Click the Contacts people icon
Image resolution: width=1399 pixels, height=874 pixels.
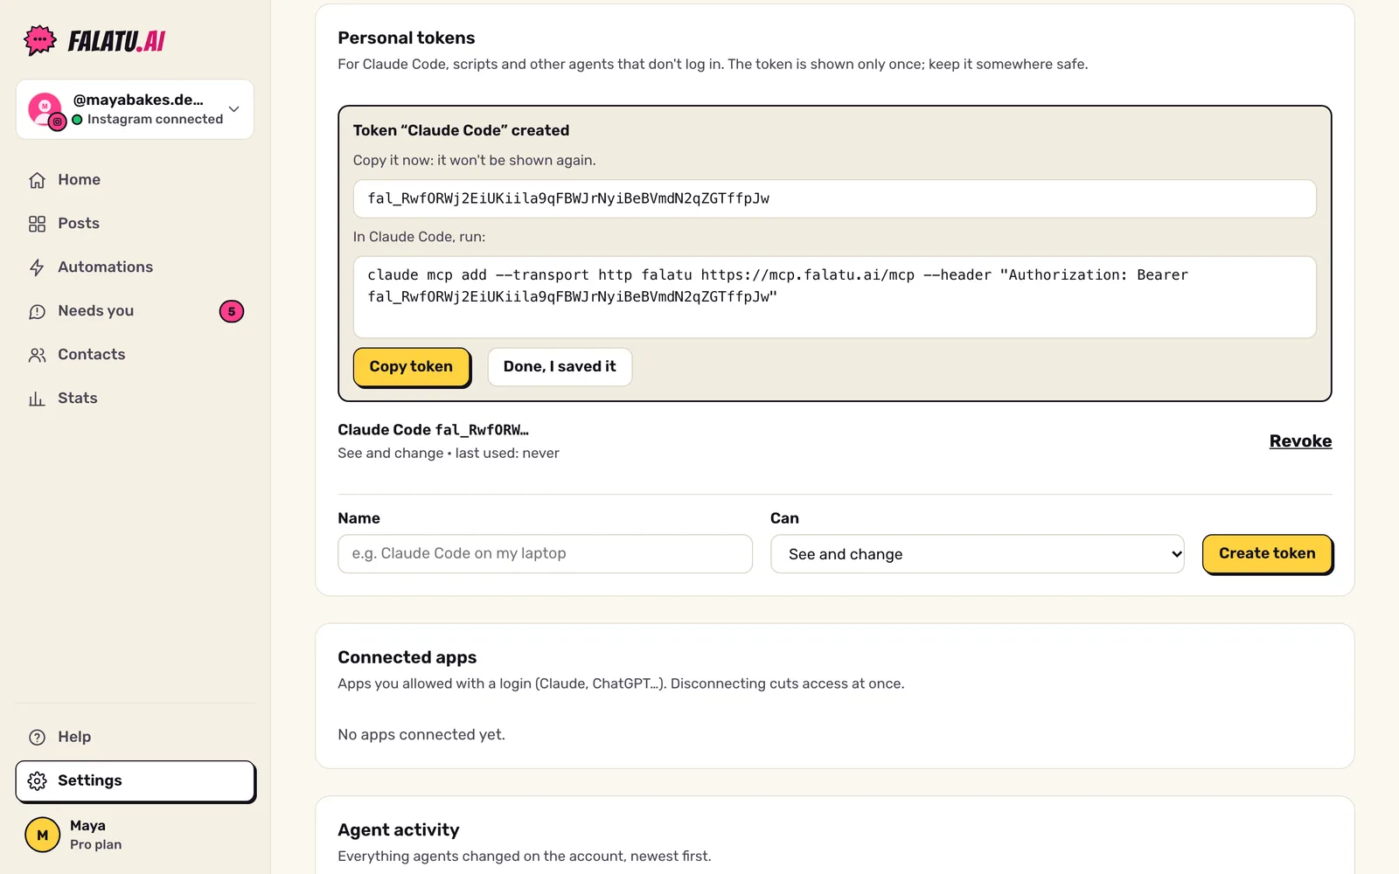(x=37, y=355)
